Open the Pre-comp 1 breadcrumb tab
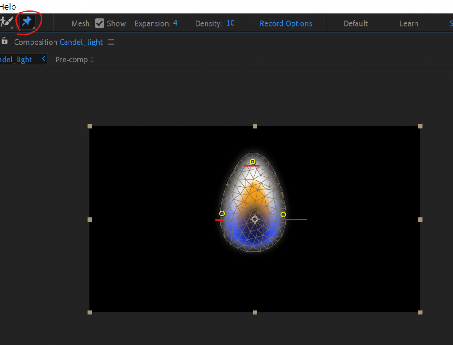The image size is (453, 345). point(74,60)
